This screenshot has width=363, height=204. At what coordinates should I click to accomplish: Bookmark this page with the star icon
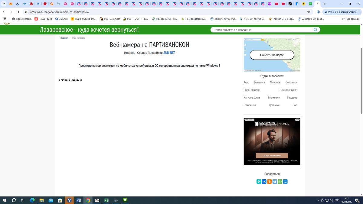pyautogui.click(x=309, y=12)
